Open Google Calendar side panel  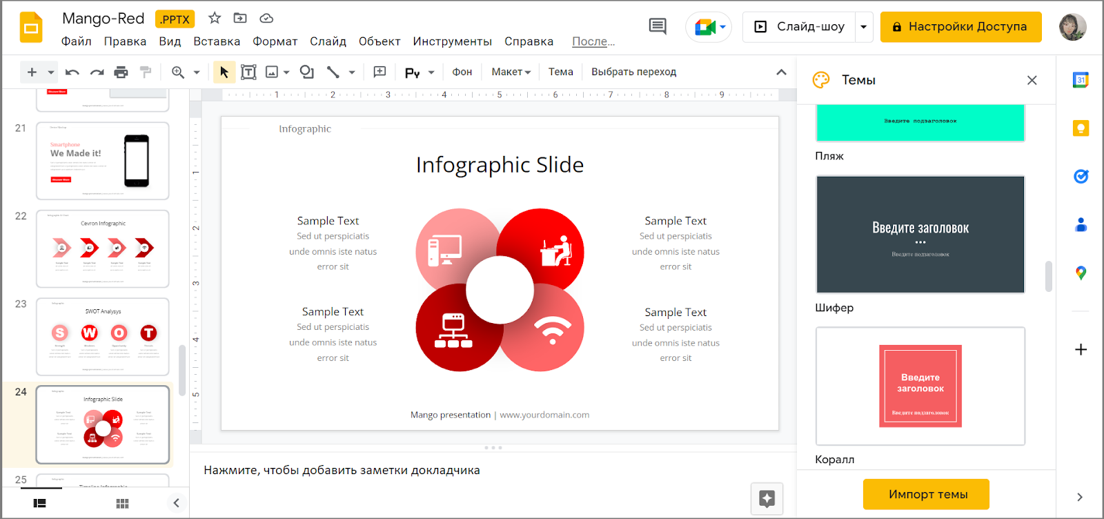tap(1081, 80)
